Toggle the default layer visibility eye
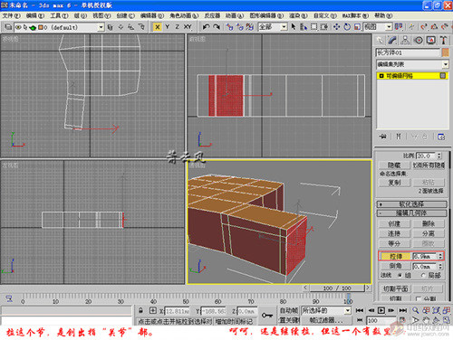Image resolution: width=453 pixels, height=340 pixels. pos(18,27)
